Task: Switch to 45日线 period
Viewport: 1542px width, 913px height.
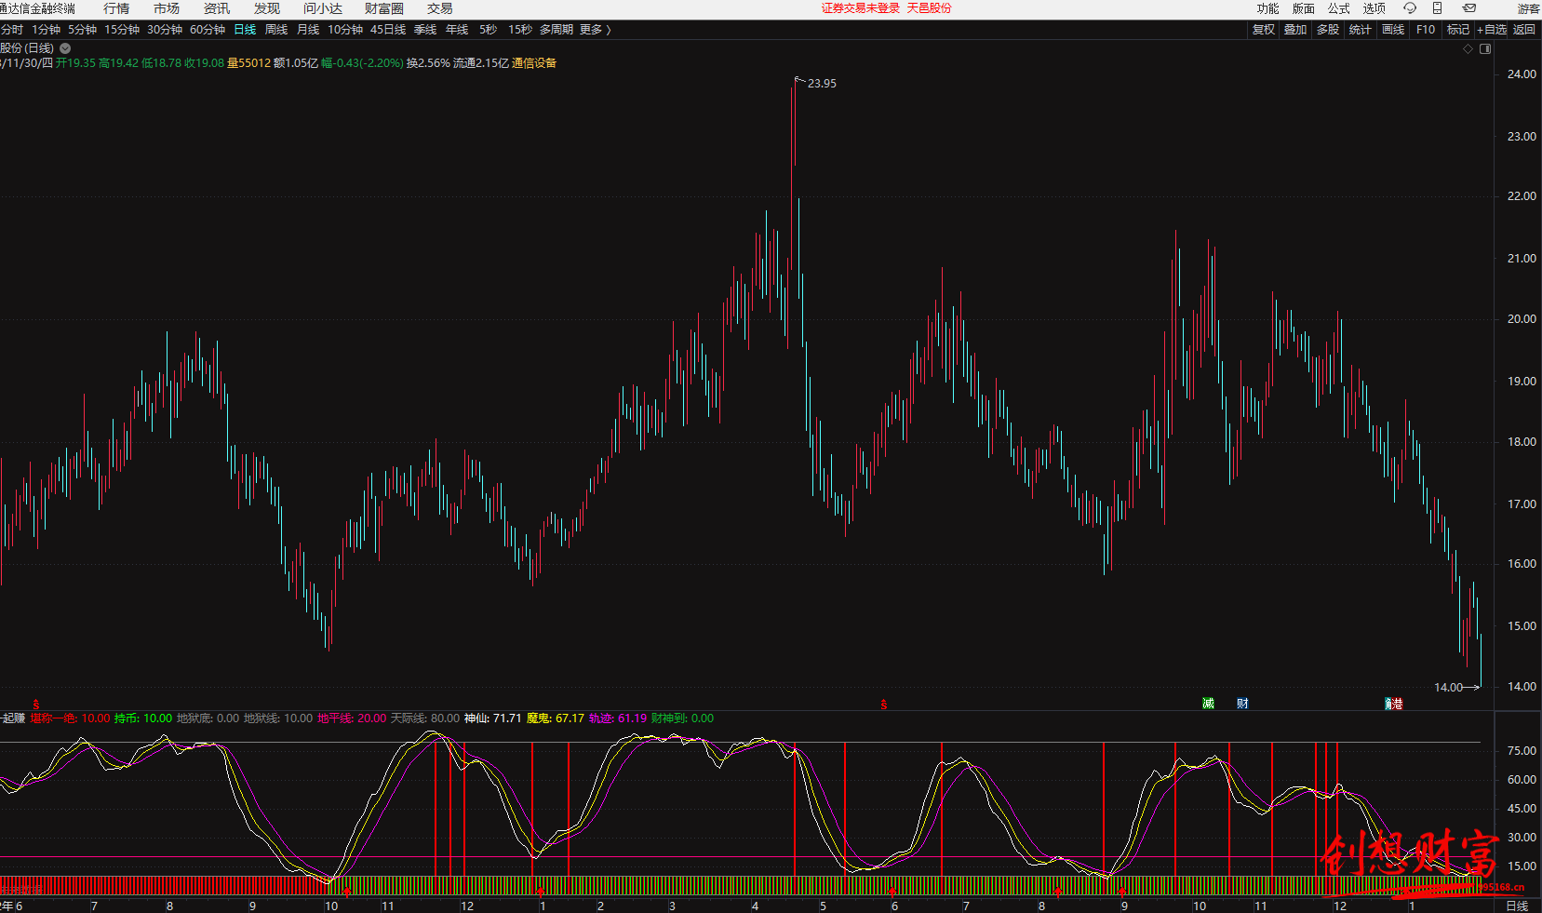Action: [x=388, y=30]
